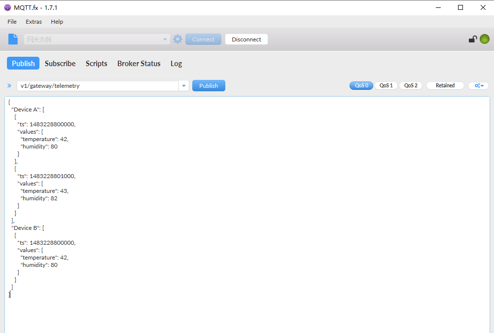Click the green connection status indicator
The image size is (494, 333).
point(485,39)
